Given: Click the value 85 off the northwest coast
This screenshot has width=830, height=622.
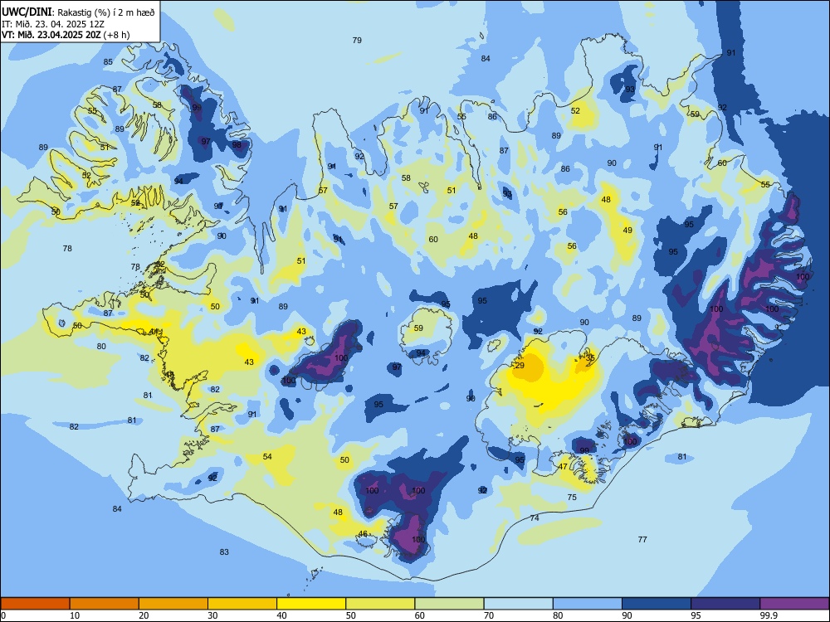Looking at the screenshot, I should pos(108,62).
